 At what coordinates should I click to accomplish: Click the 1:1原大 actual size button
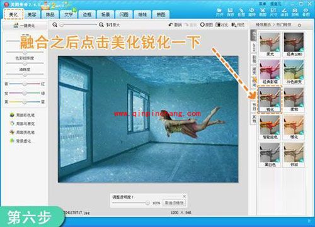tap(113, 25)
